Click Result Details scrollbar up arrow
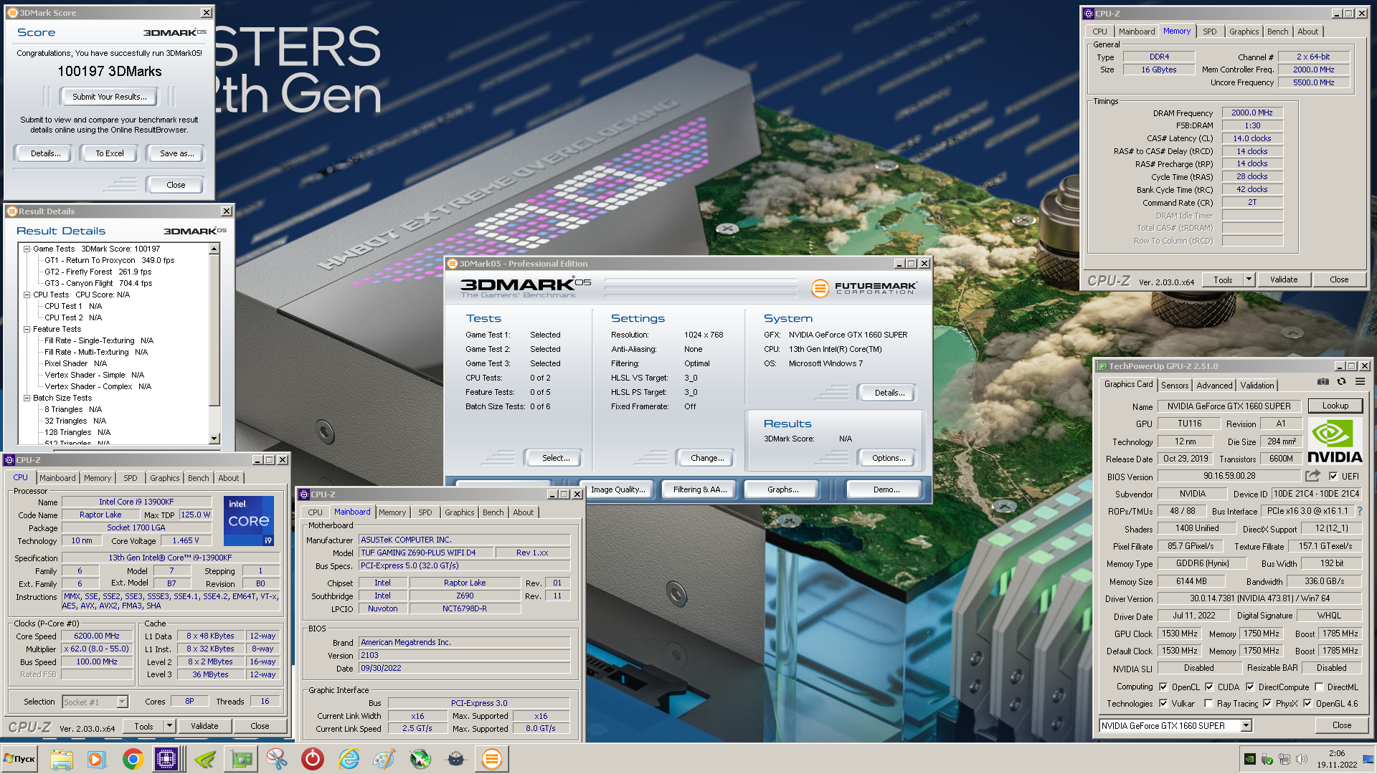The image size is (1377, 774). [214, 249]
